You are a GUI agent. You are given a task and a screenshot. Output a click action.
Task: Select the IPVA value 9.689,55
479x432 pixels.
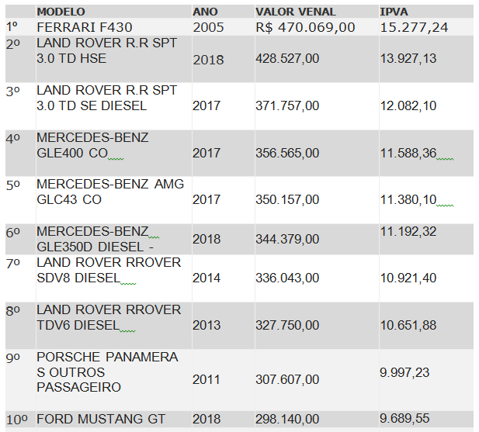pyautogui.click(x=408, y=419)
